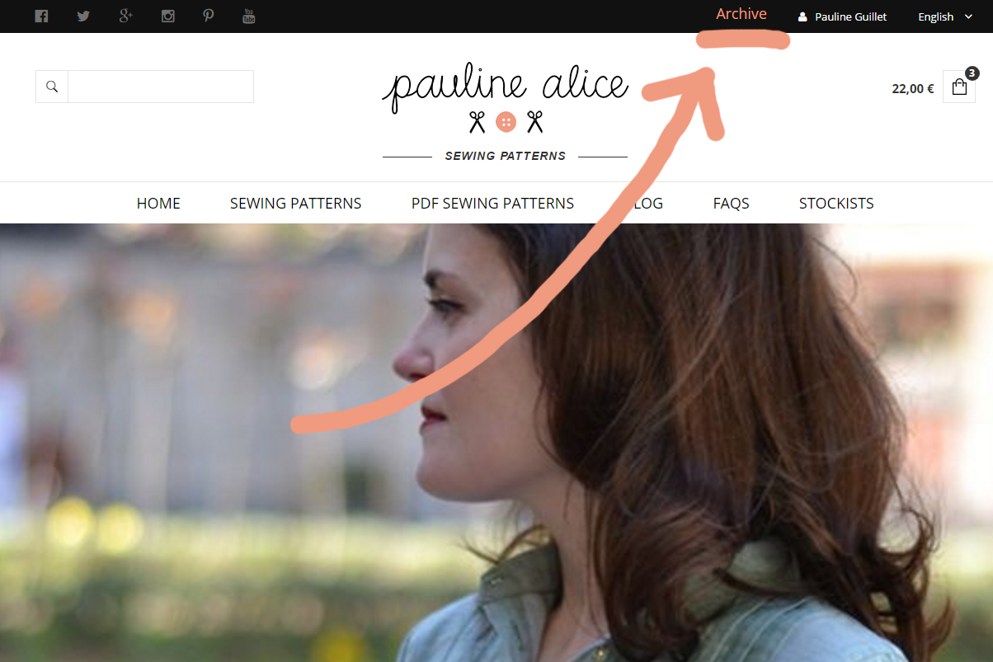Click the 22,00 € cart total

coord(913,88)
